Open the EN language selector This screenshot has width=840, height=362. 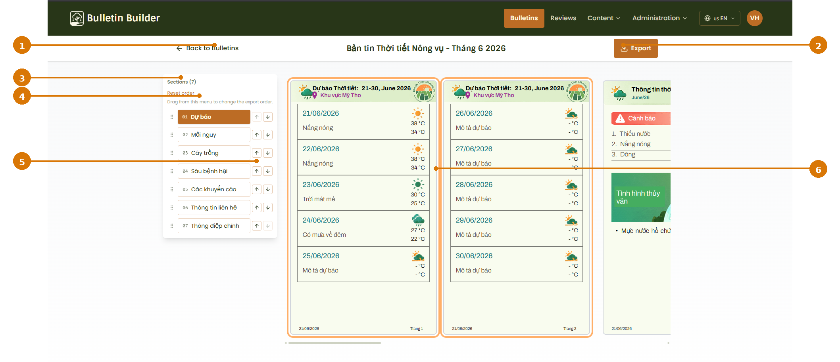tap(719, 18)
